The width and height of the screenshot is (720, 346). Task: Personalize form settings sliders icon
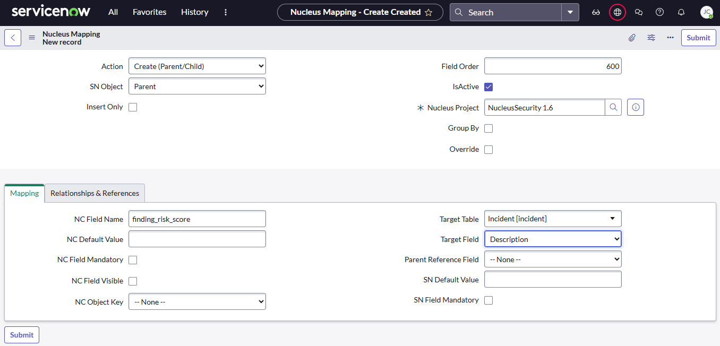(x=651, y=38)
